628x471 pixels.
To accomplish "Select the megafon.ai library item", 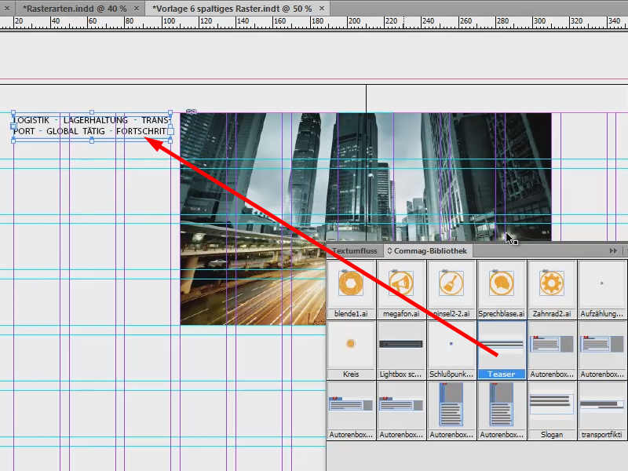I will [x=400, y=285].
